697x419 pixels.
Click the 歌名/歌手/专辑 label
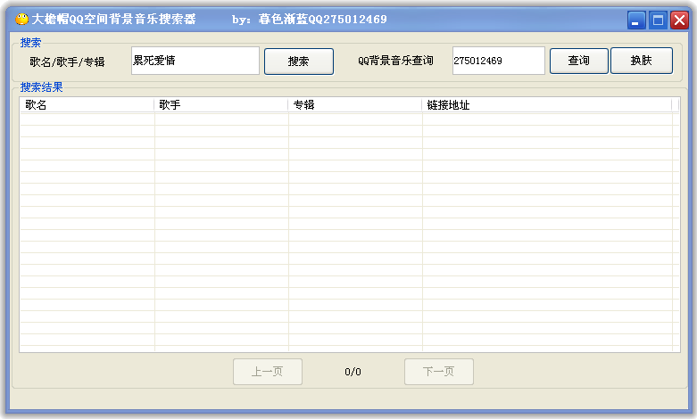[67, 62]
